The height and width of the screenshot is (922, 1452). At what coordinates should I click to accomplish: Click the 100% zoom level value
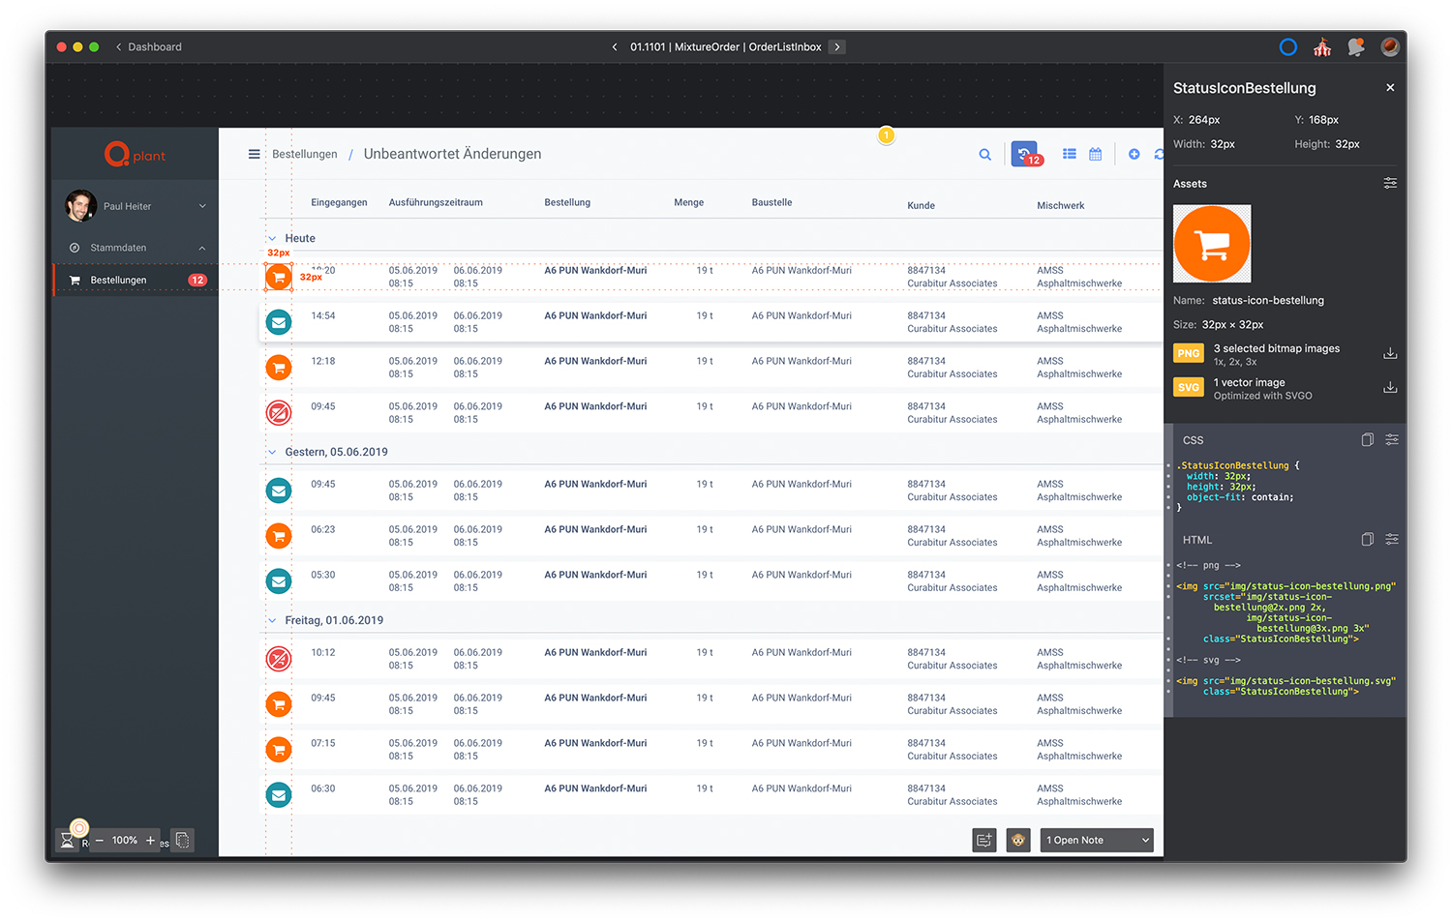coord(125,840)
